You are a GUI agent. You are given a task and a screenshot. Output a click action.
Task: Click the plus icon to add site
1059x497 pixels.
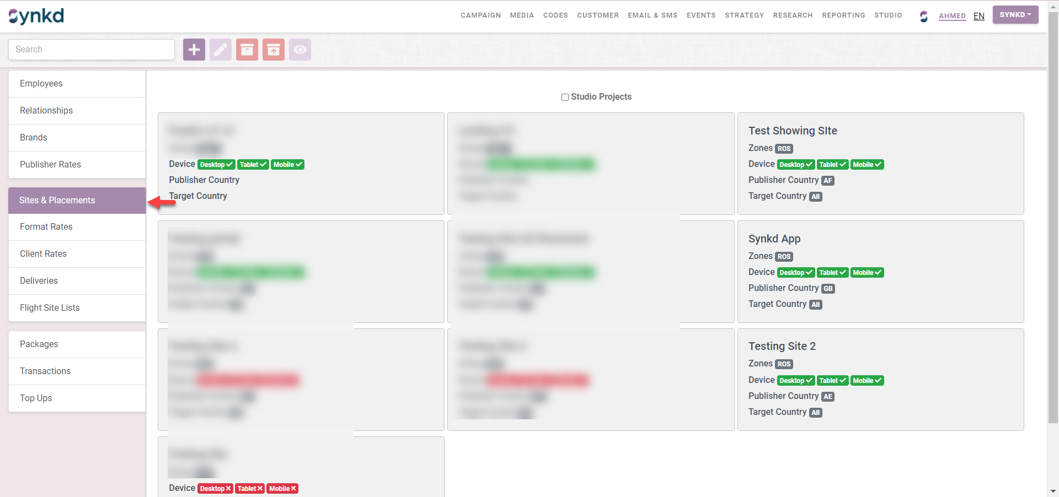tap(194, 50)
